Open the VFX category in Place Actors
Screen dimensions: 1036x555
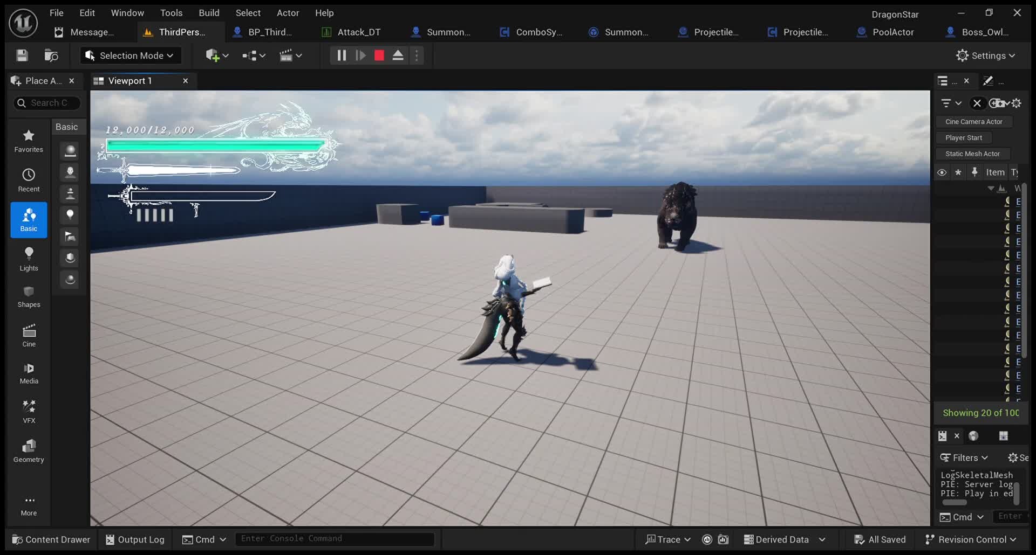tap(28, 411)
